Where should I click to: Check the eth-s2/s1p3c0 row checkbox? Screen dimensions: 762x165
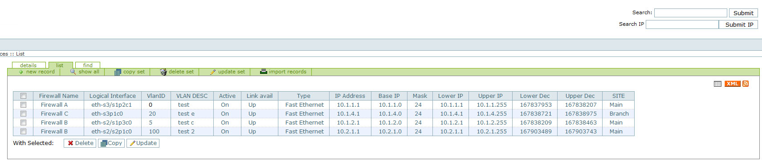24,123
